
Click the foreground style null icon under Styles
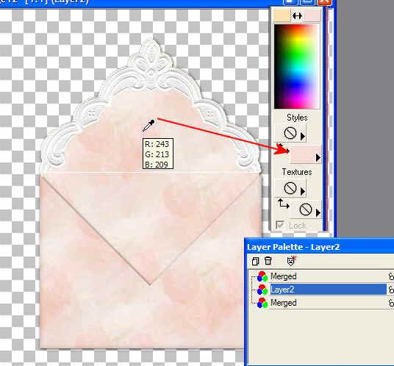pyautogui.click(x=290, y=133)
